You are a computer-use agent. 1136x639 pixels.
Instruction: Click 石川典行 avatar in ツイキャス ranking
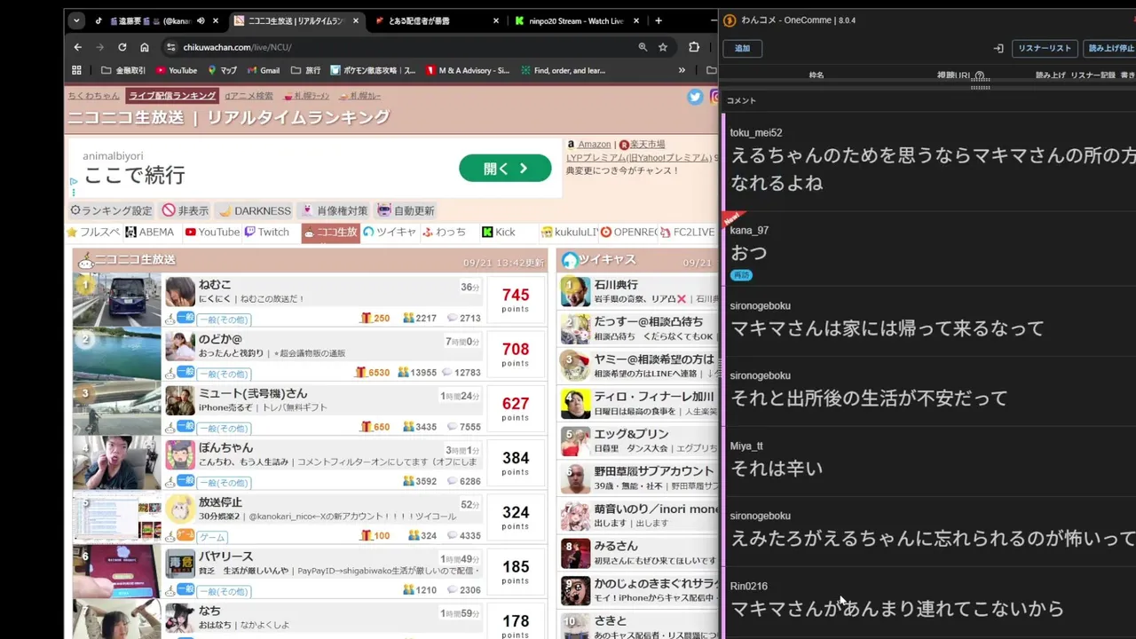tap(575, 291)
